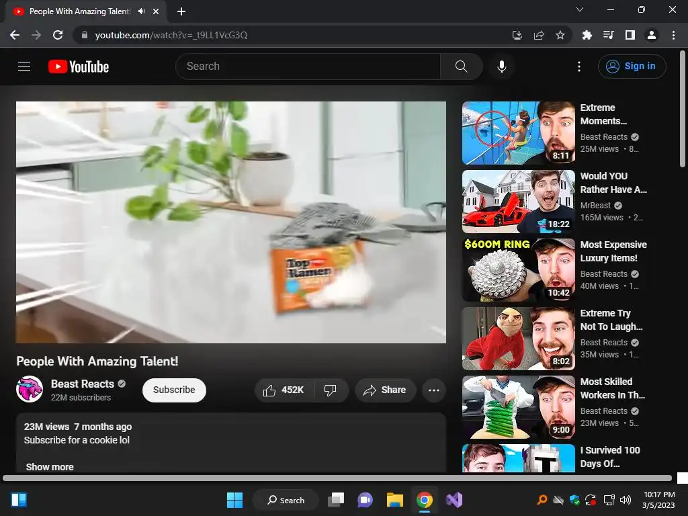This screenshot has width=688, height=516.
Task: Open Widgets panel at taskbar left
Action: (19, 500)
